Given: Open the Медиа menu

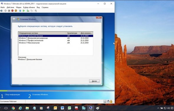Looking at the screenshot, I should (x=19, y=7).
